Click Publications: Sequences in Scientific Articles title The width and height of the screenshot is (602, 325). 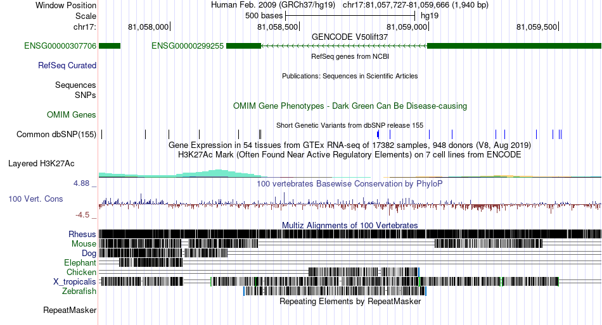tap(350, 76)
